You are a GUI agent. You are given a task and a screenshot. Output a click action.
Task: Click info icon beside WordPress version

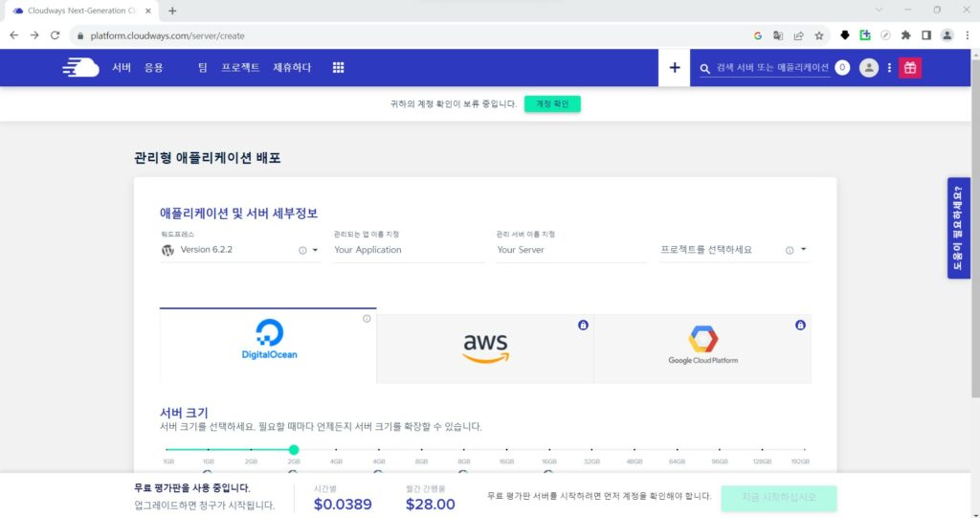coord(302,250)
